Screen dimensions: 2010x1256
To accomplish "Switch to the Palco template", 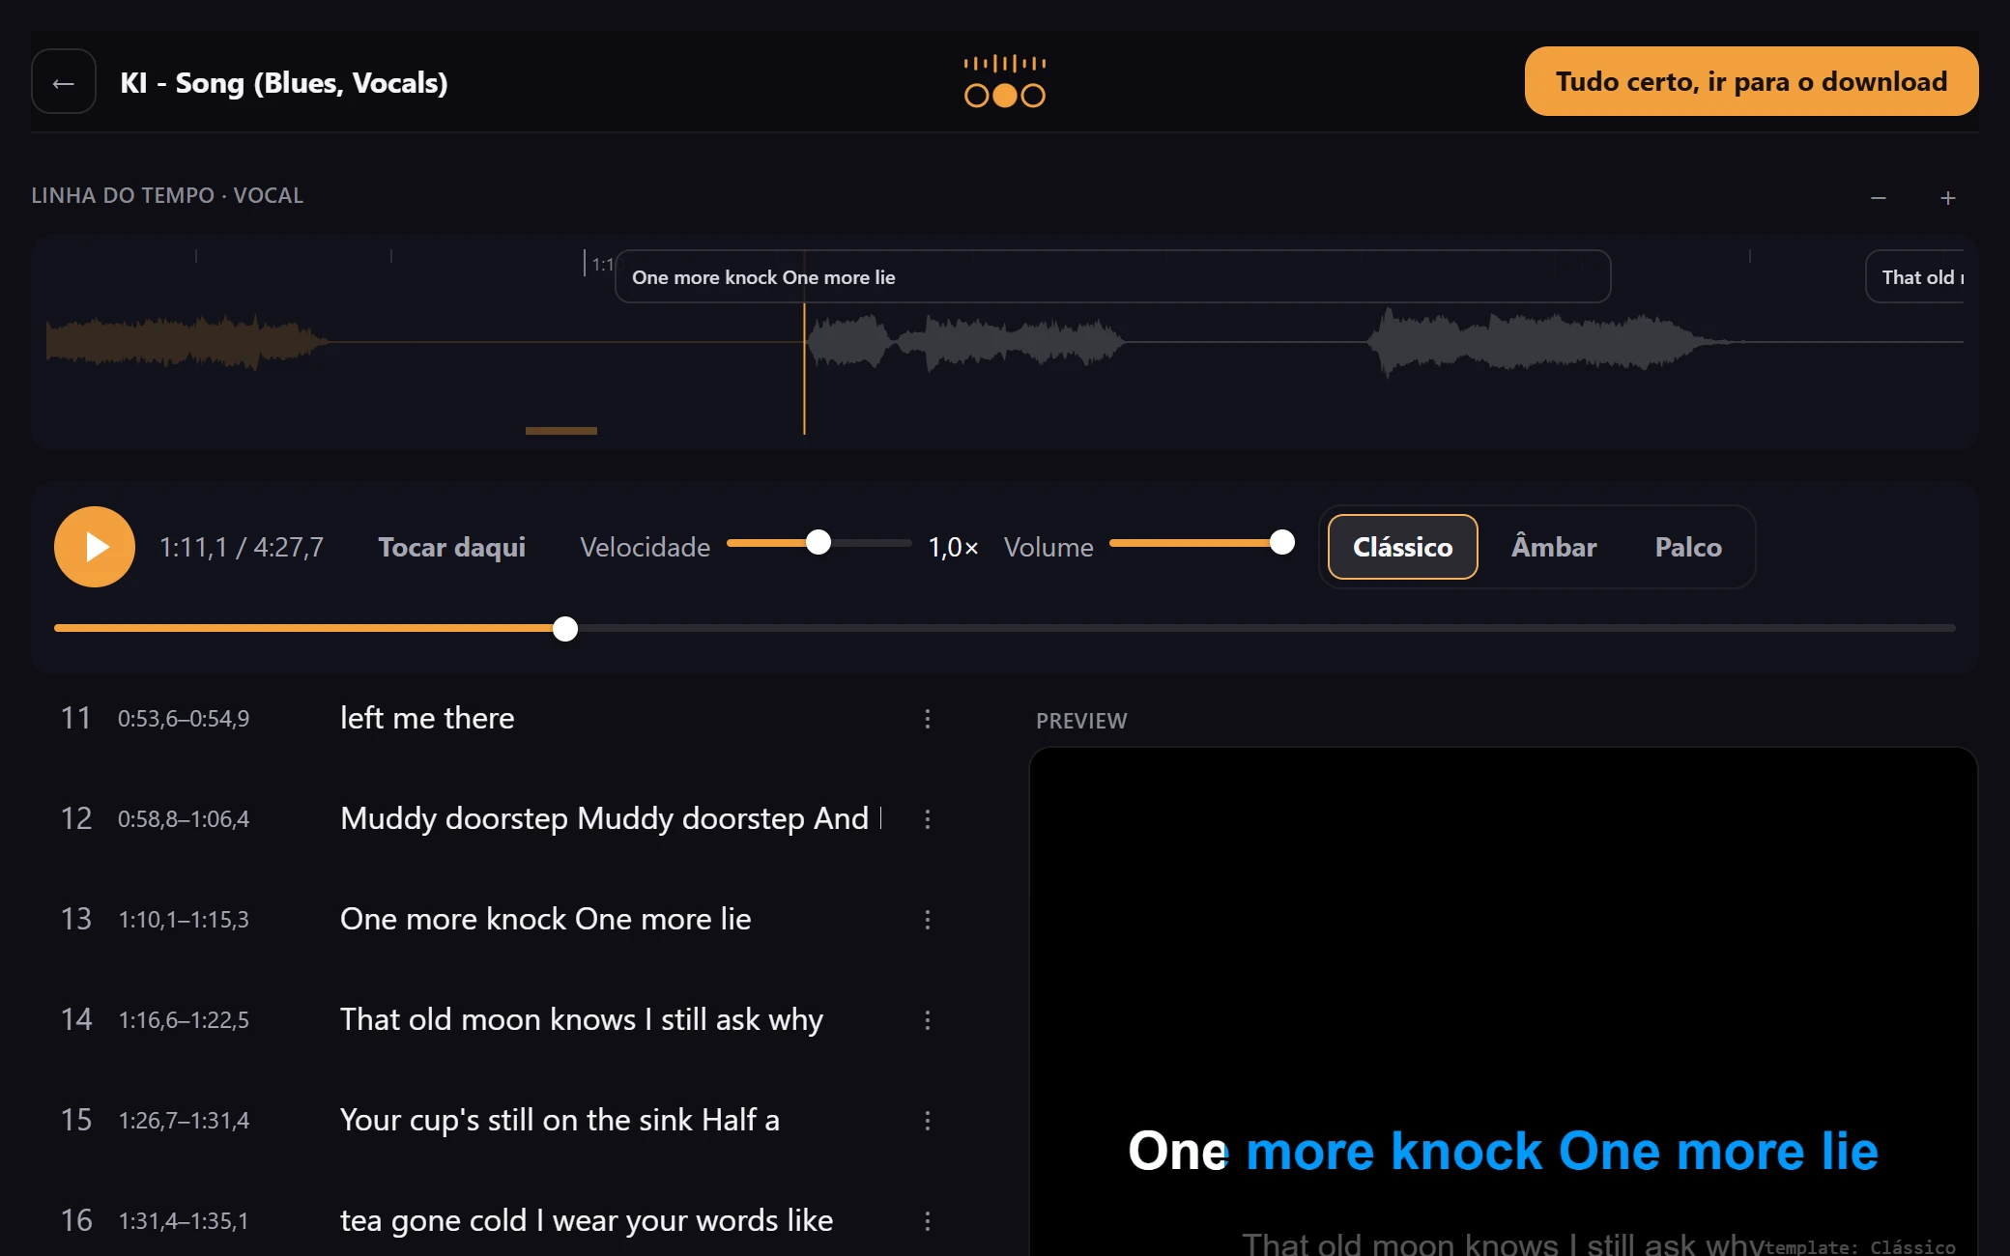I will pos(1688,547).
